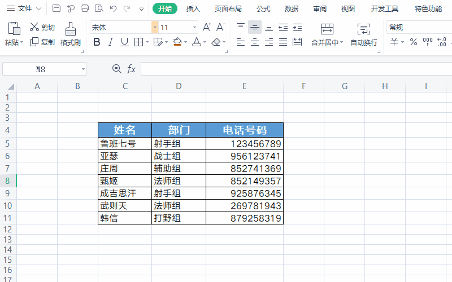
Task: Expand the fill color dropdown arrow
Action: click(x=185, y=42)
